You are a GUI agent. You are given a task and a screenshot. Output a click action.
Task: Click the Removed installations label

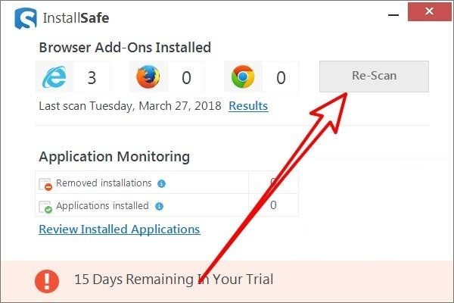104,183
